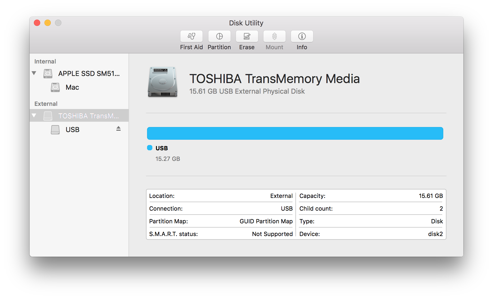Click the large TOSHIBA disk image
Image resolution: width=493 pixels, height=299 pixels.
[162, 82]
